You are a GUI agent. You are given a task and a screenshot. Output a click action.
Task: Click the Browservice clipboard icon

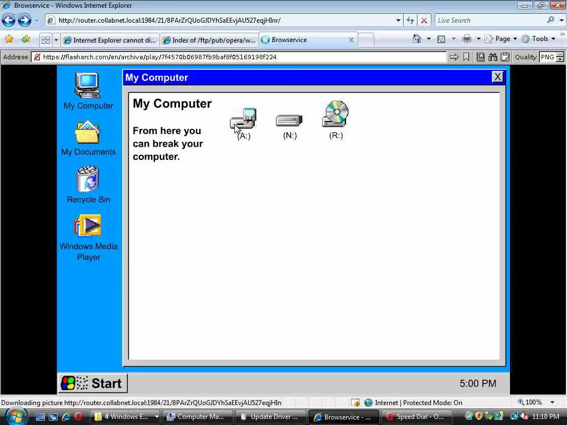click(505, 57)
